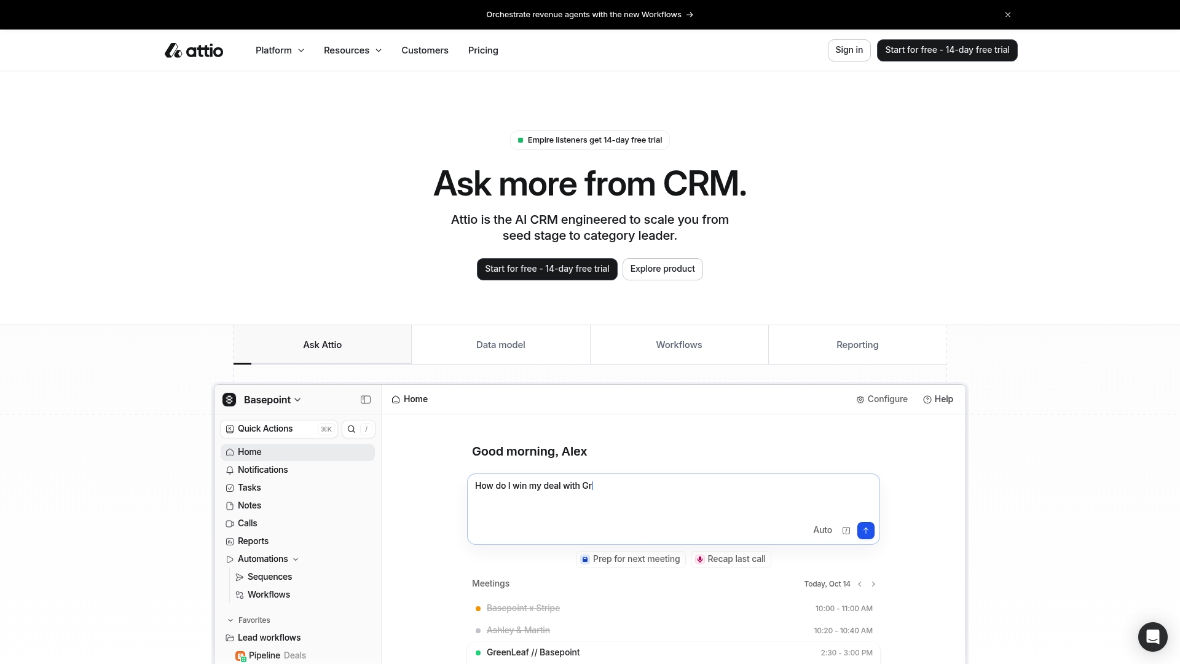1180x664 pixels.
Task: Open Pipeline Deals list
Action: click(271, 656)
